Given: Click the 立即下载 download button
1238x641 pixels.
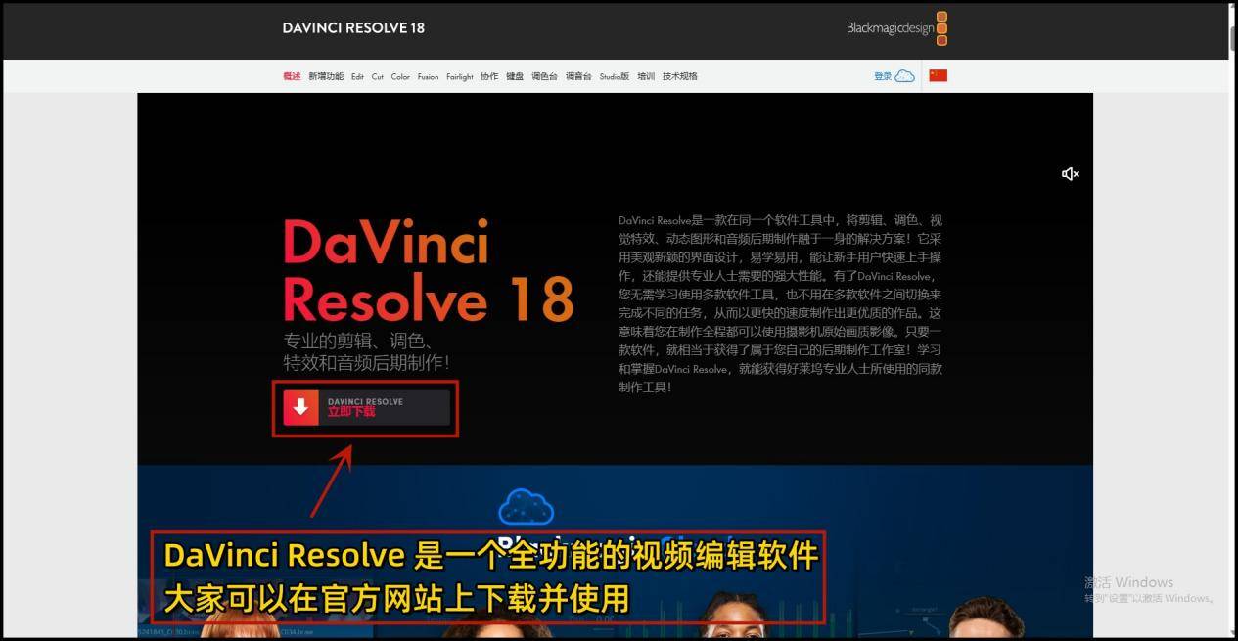Looking at the screenshot, I should point(367,407).
